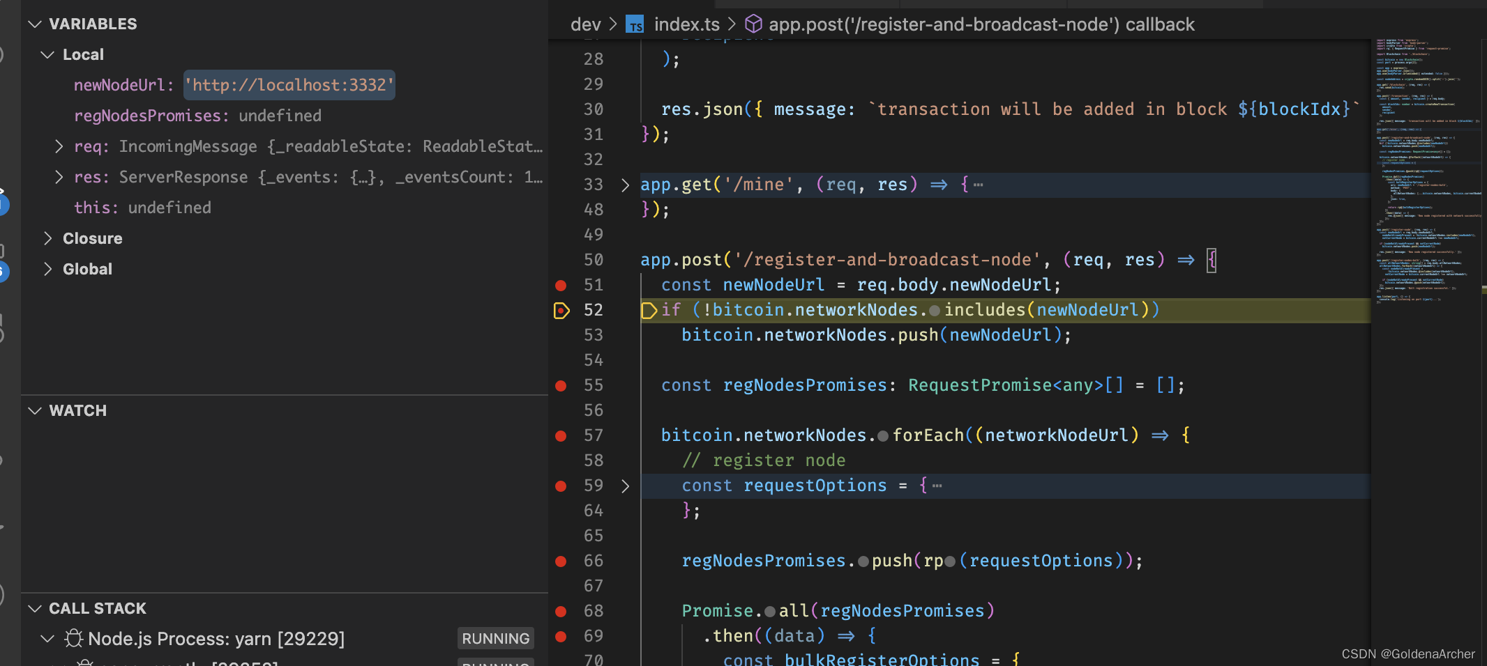The width and height of the screenshot is (1487, 666).
Task: Click the Node.js Process: yarn [29229] label
Action: (x=216, y=639)
